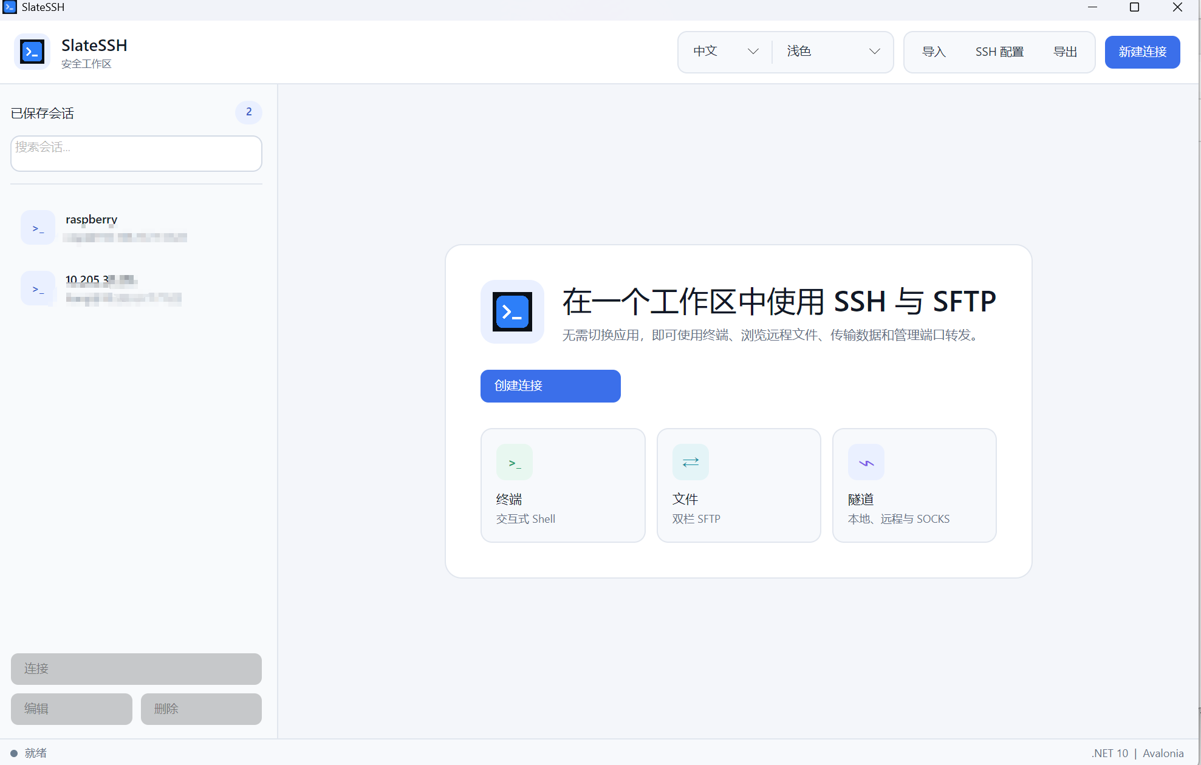Click the SlateSSH title bar app icon
This screenshot has height=765, width=1201.
(x=10, y=7)
